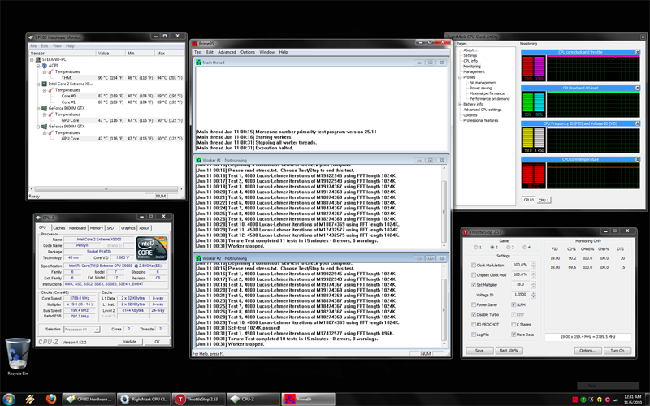This screenshot has height=406, width=650.
Task: Enable the C States checkbox
Action: [x=513, y=325]
